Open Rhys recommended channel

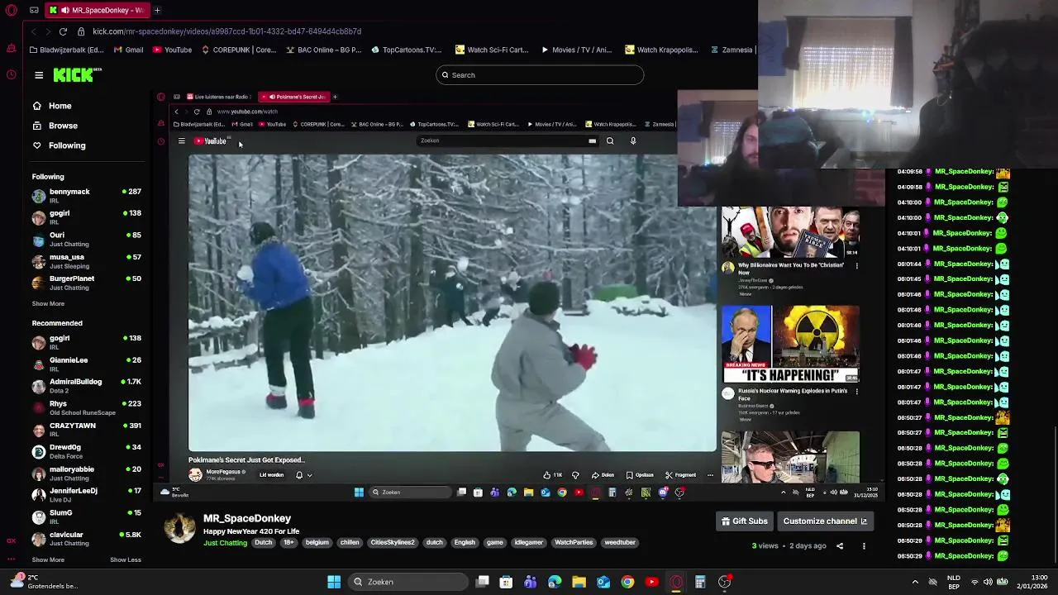click(87, 407)
